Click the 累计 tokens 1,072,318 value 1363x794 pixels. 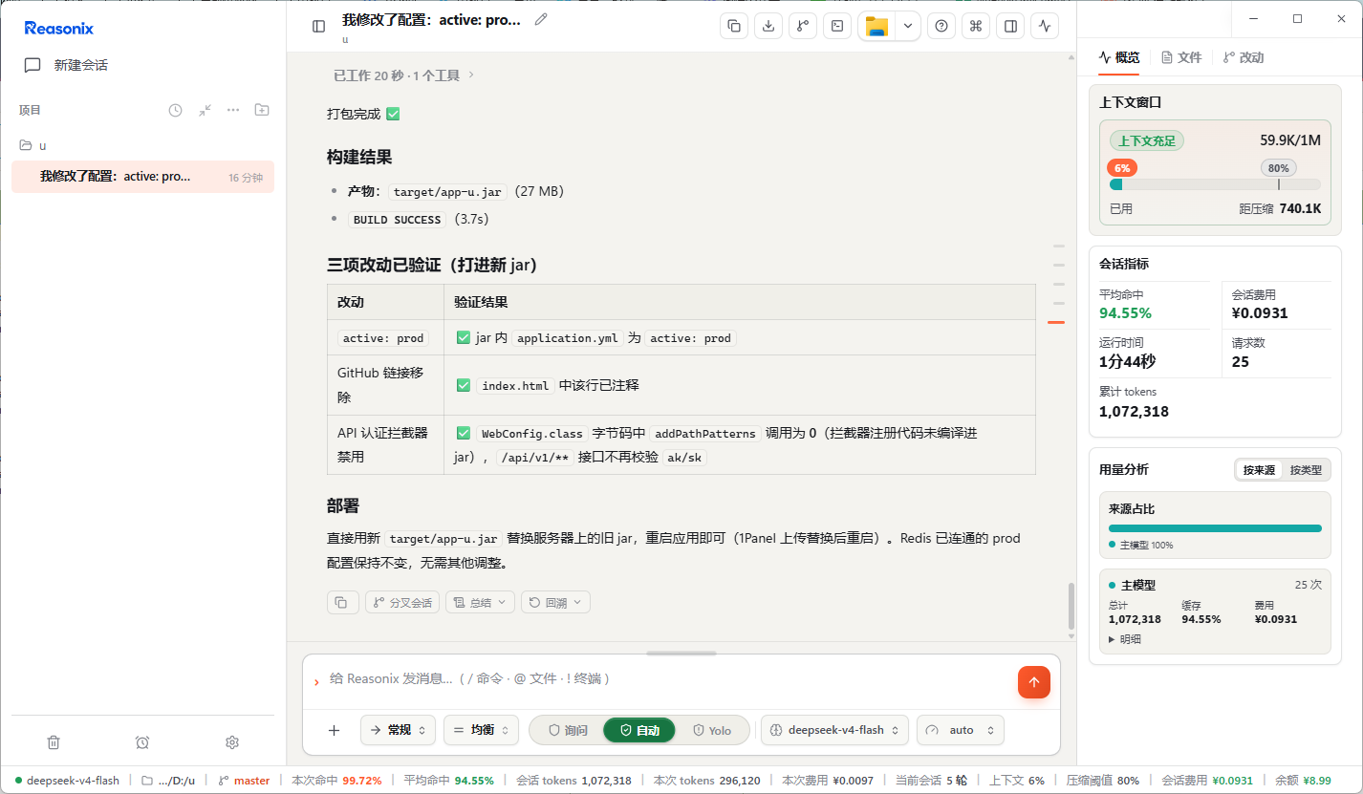(x=1135, y=412)
